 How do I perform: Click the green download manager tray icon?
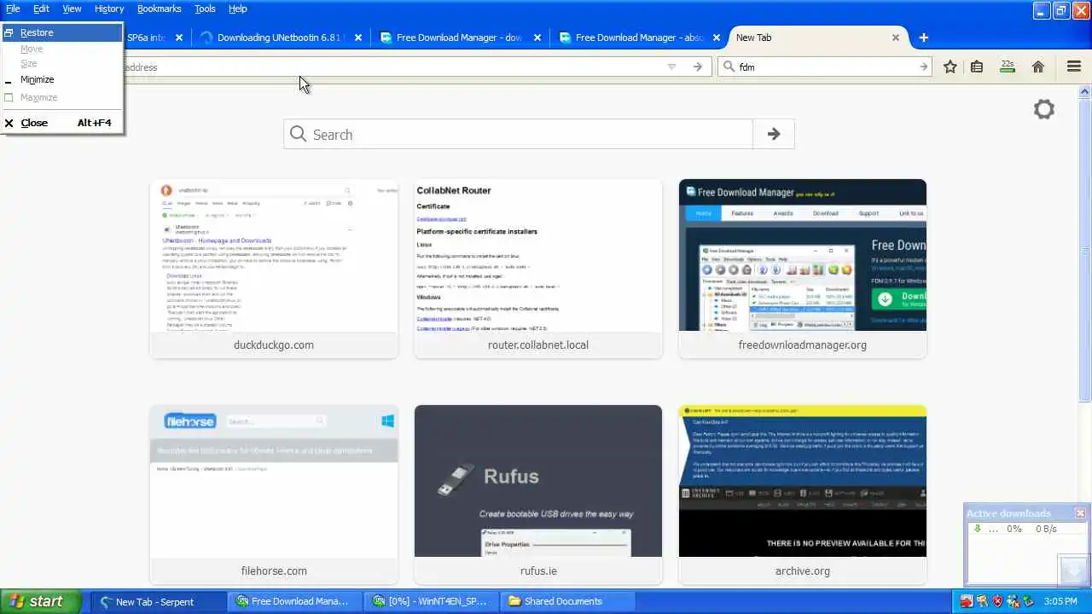click(x=1027, y=601)
